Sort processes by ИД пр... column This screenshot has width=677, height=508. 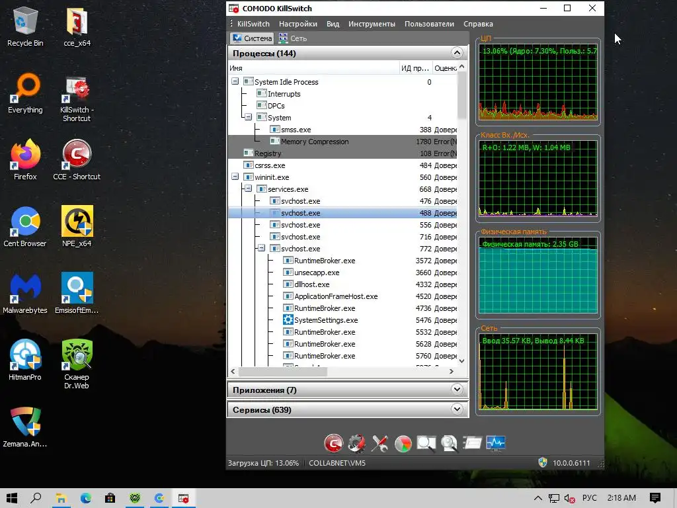415,68
